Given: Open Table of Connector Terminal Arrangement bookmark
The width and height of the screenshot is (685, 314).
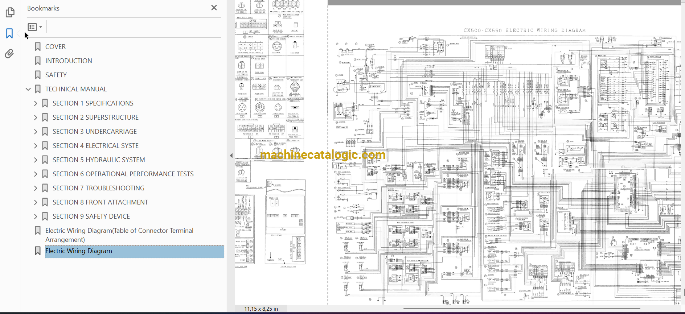Looking at the screenshot, I should [119, 235].
